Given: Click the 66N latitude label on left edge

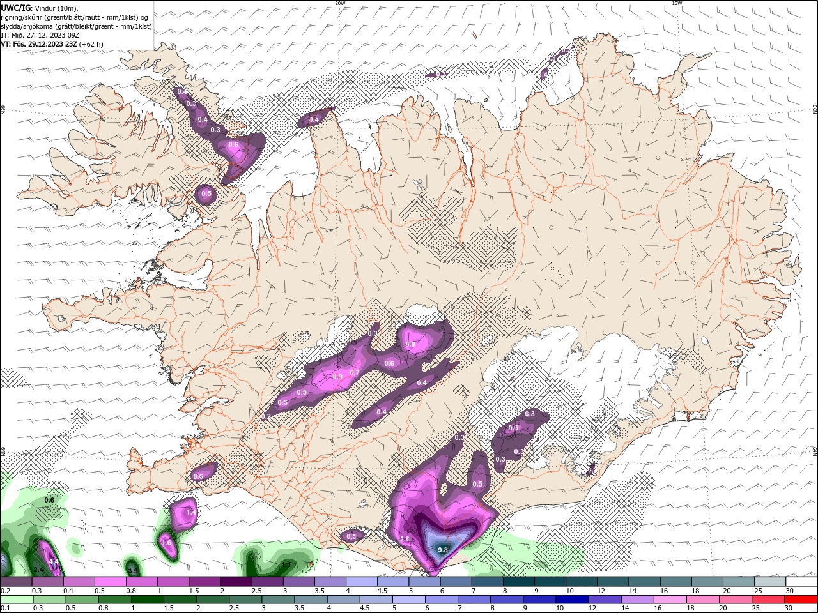Looking at the screenshot, I should 3,111.
